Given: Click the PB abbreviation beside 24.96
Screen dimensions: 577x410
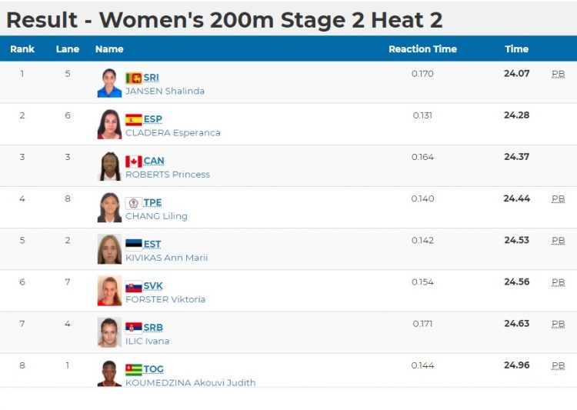Looking at the screenshot, I should [559, 365].
